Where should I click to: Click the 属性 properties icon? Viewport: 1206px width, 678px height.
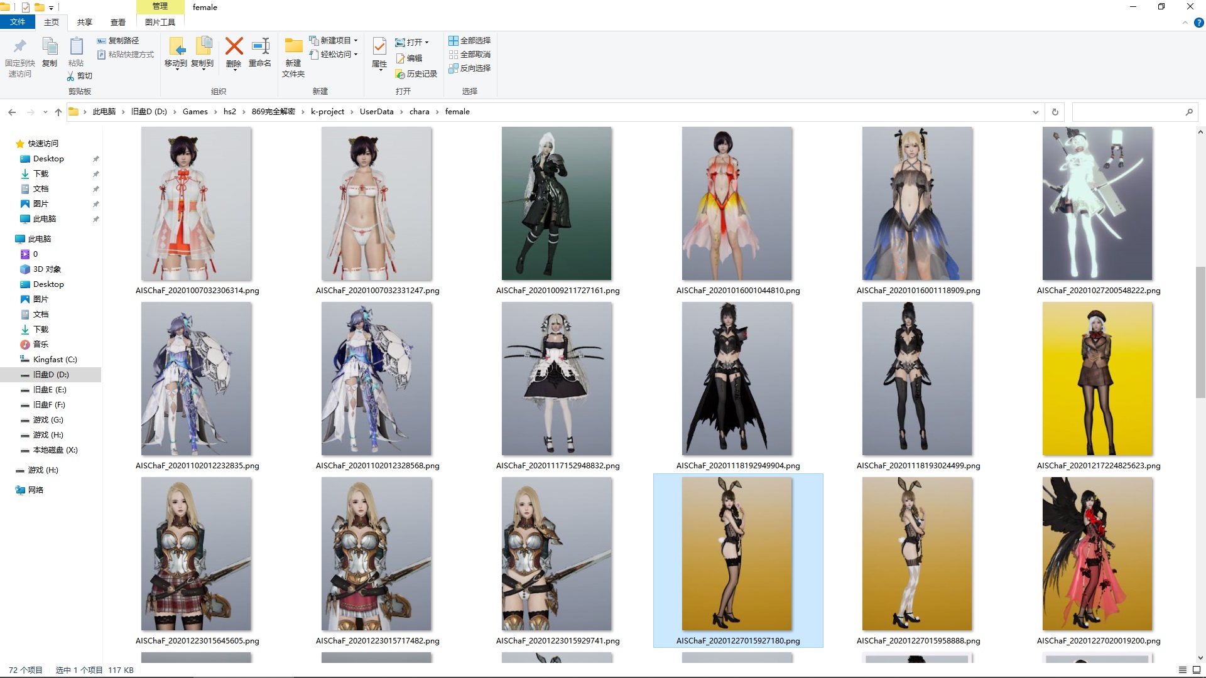pos(379,46)
